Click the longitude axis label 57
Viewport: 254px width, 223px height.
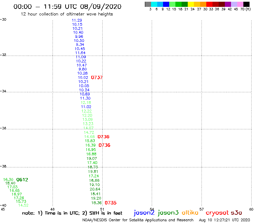pos(201,209)
